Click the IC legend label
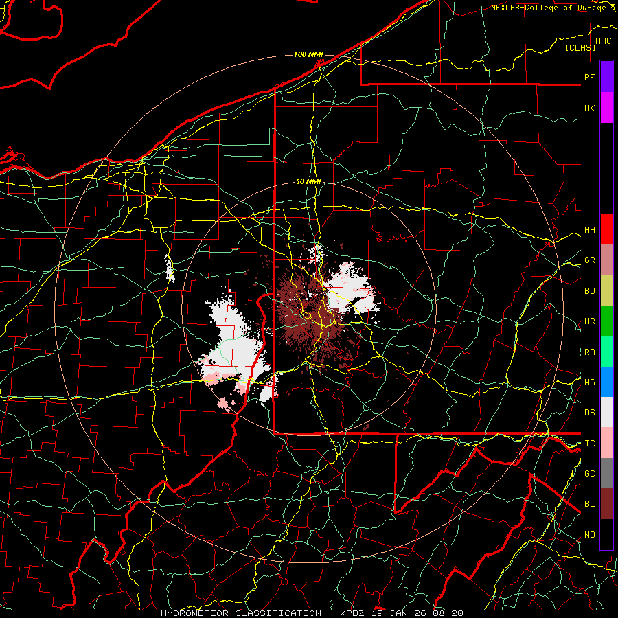Viewport: 618px width, 618px height. 589,444
